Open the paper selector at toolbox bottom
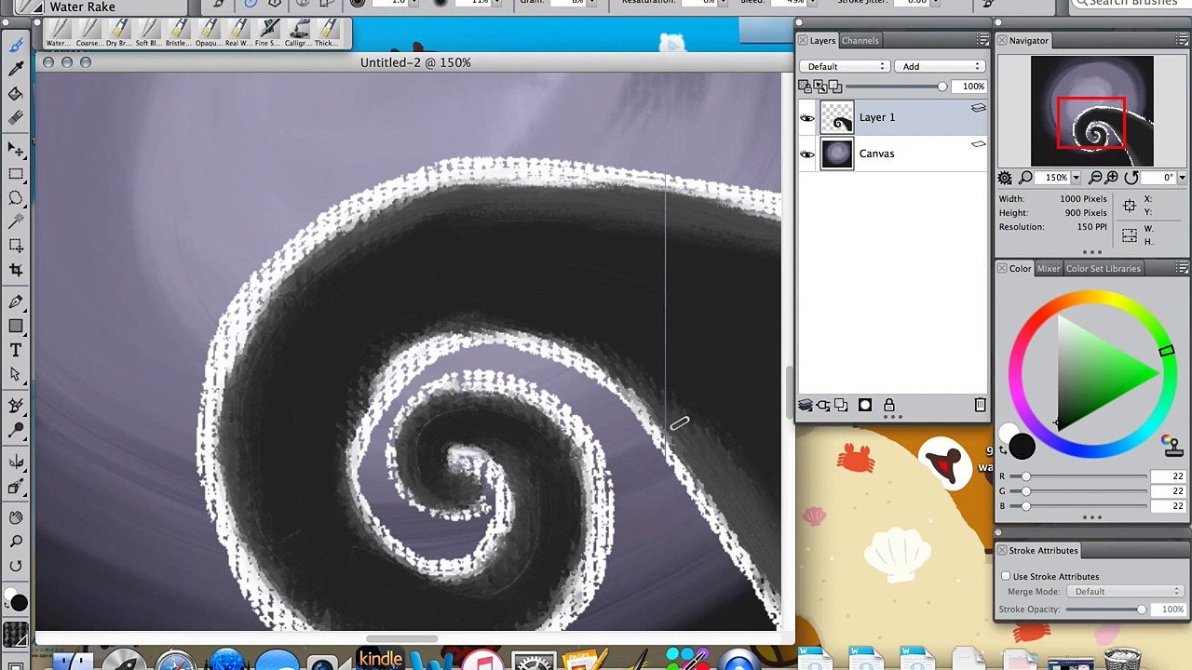 (x=16, y=633)
